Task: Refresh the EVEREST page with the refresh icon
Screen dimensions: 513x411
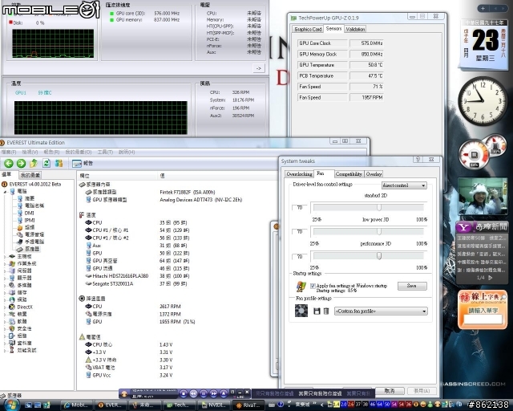Action: pyautogui.click(x=46, y=163)
